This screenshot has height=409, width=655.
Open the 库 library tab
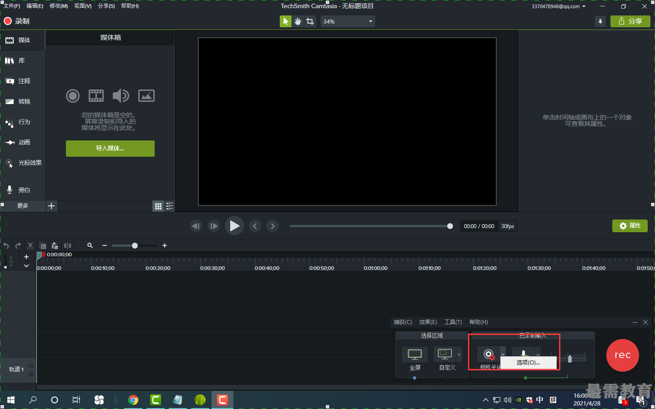pyautogui.click(x=23, y=60)
